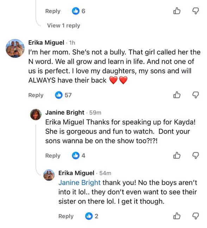207x228 pixels.
Task: Open the 57 likes reaction count
Action: [63, 95]
